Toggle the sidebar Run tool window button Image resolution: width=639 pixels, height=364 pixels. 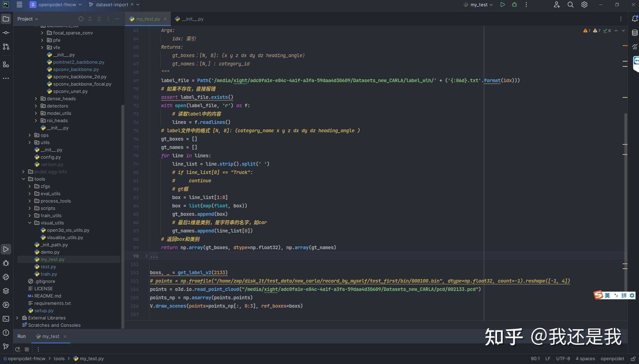click(x=6, y=249)
